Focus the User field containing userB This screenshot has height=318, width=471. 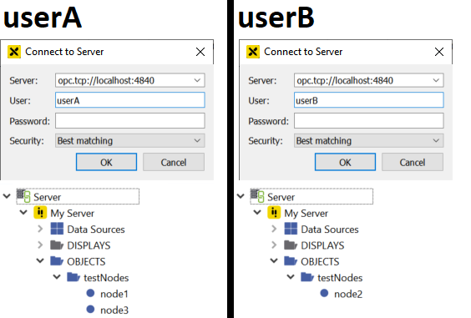[369, 100]
